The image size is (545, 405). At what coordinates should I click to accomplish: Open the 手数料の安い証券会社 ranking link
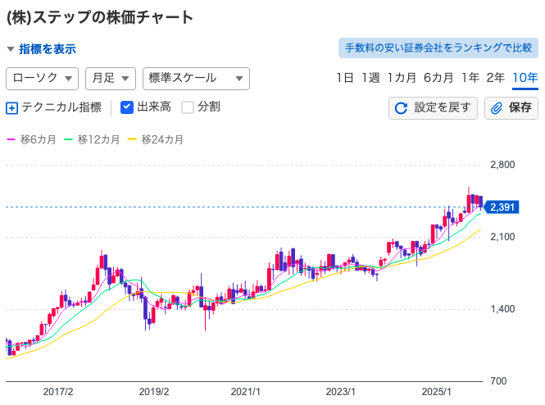[x=438, y=48]
